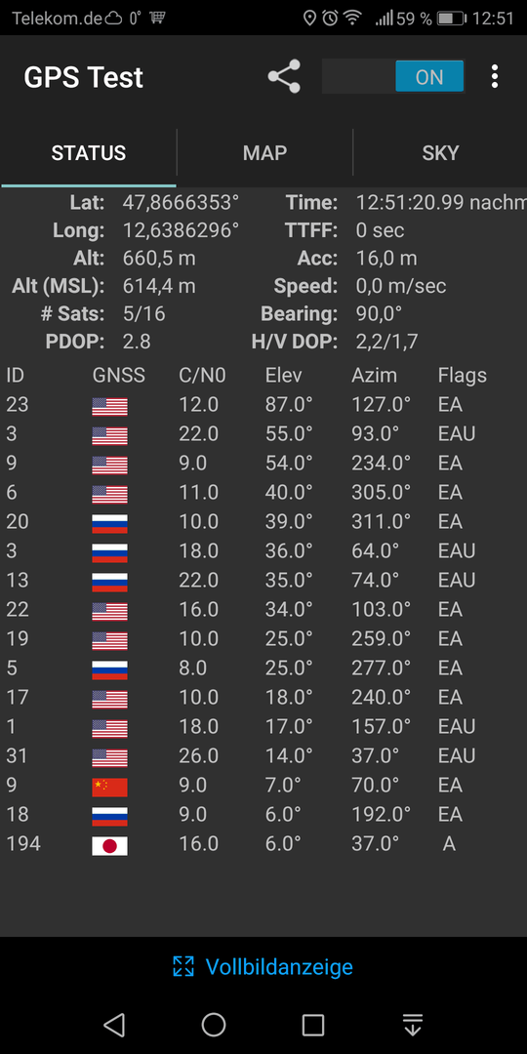Tap the Japanese flag for satellite 194
This screenshot has height=1054, width=527.
point(109,845)
